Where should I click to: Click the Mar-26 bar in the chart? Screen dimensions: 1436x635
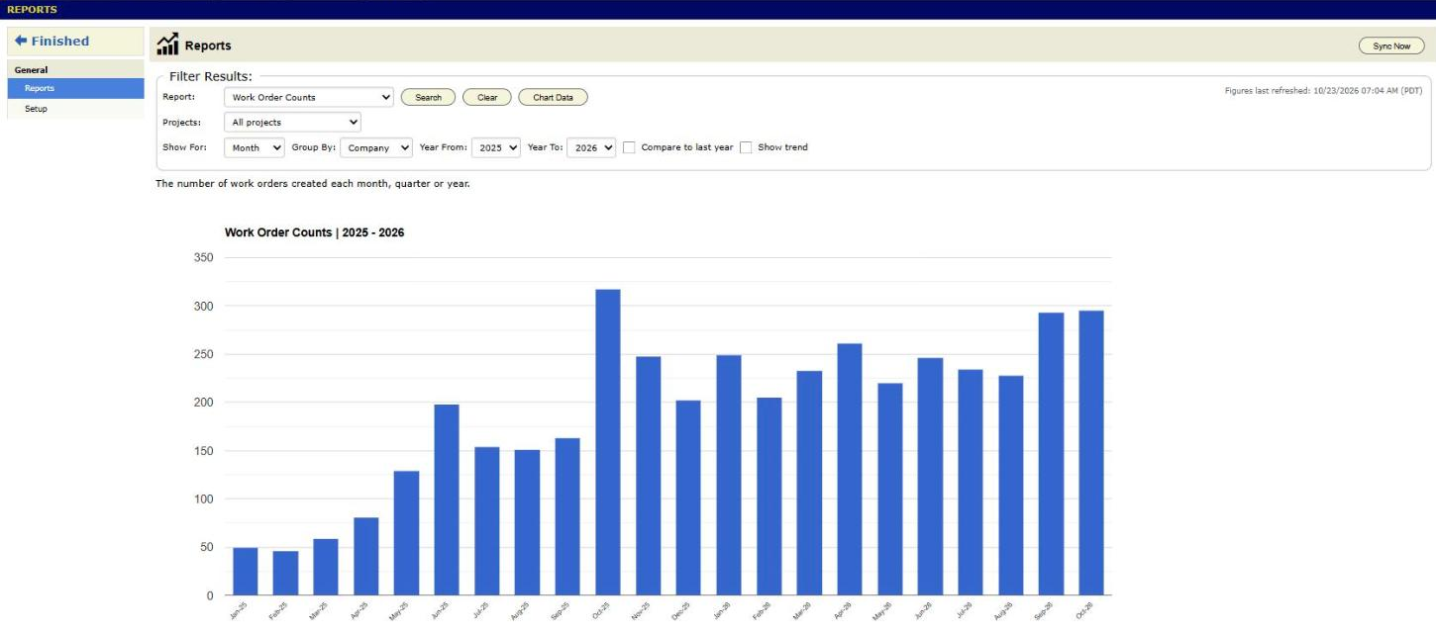pos(809,484)
